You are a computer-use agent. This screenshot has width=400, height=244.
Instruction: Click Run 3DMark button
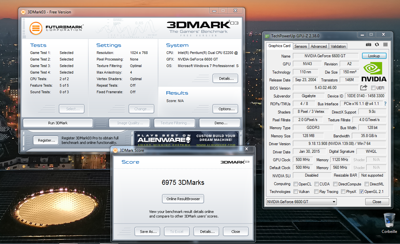click(58, 123)
